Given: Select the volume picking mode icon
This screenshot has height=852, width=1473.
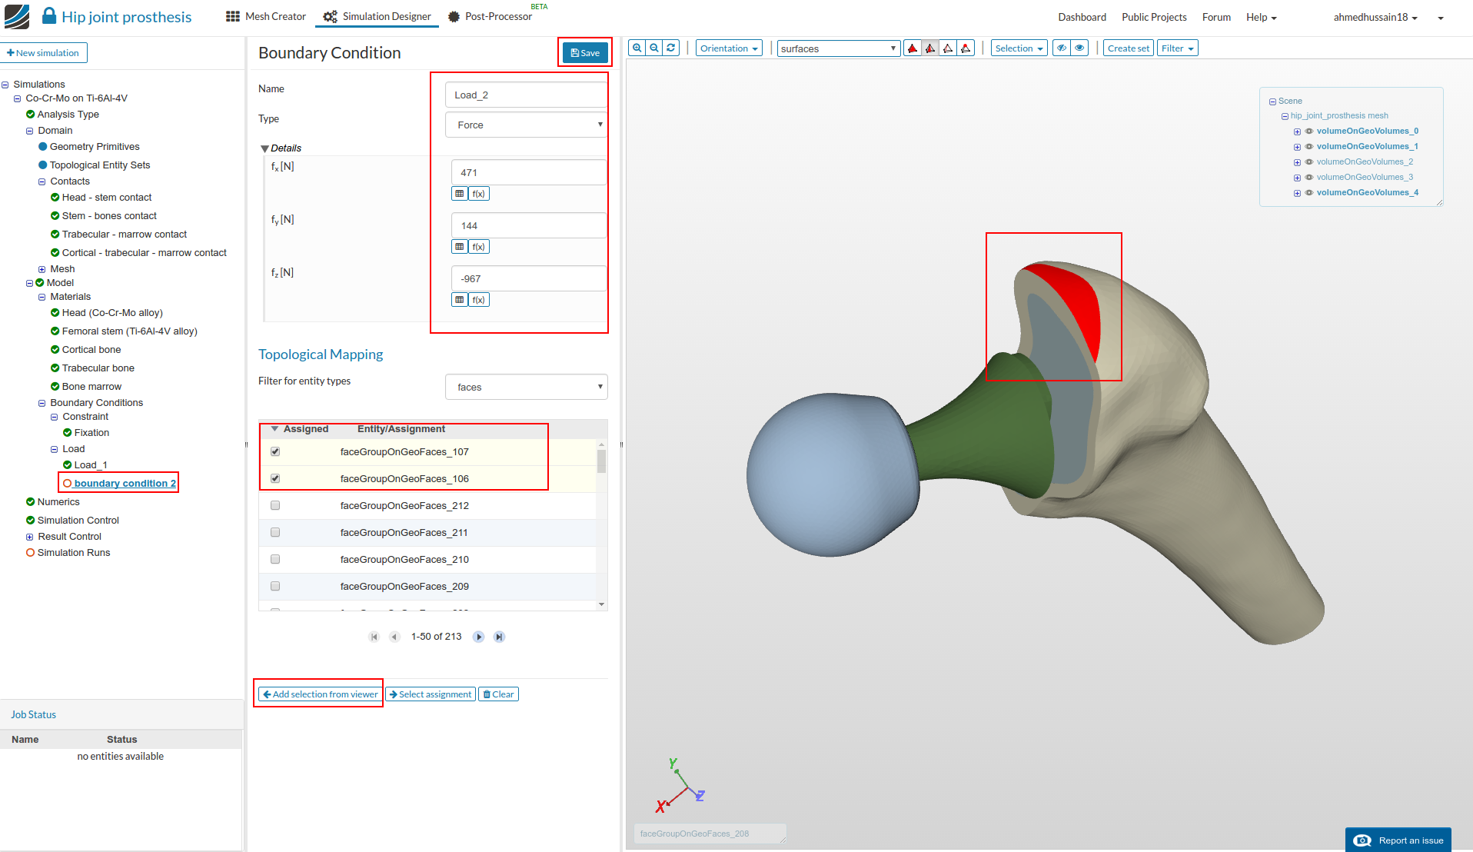Looking at the screenshot, I should [913, 48].
